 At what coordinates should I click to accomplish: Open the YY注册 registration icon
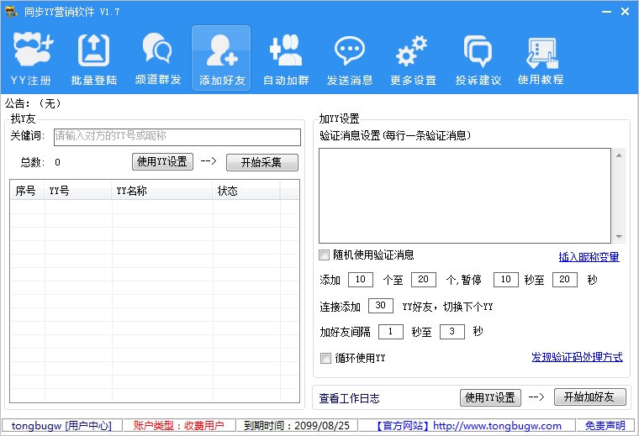(x=31, y=58)
